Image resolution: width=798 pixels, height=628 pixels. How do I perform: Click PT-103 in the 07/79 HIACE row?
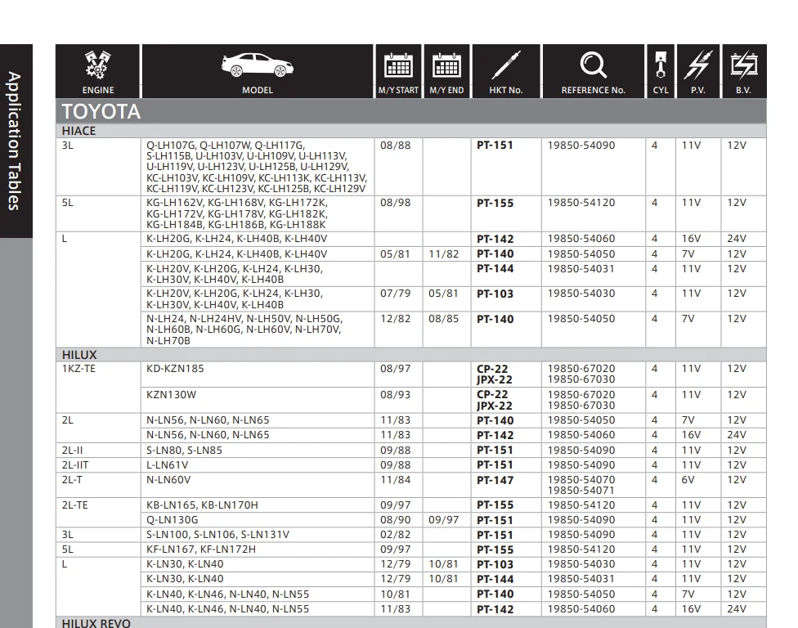pos(495,294)
